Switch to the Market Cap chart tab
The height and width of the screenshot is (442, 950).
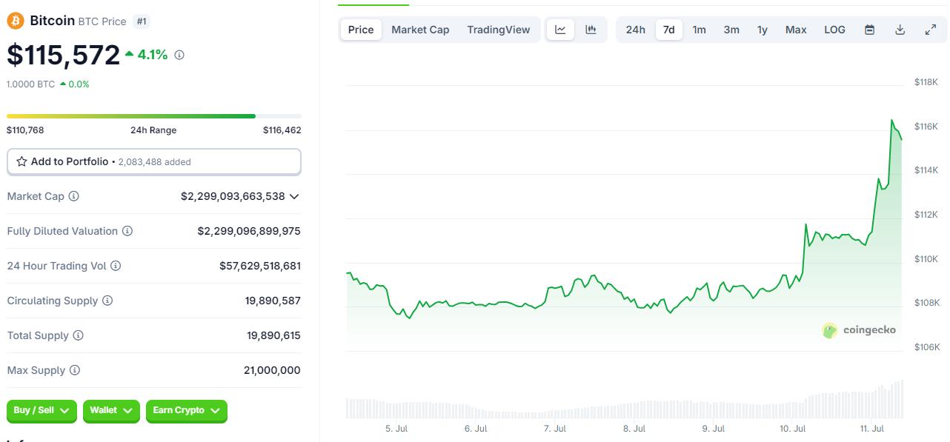pyautogui.click(x=420, y=30)
